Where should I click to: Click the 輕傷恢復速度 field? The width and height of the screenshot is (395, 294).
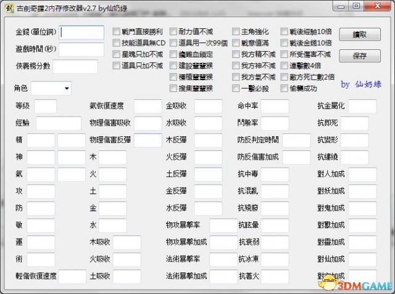point(72,276)
